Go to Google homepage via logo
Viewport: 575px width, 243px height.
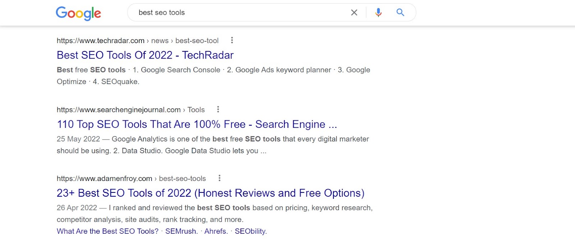[78, 13]
